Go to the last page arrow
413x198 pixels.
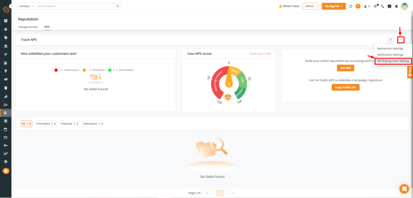click(x=233, y=193)
